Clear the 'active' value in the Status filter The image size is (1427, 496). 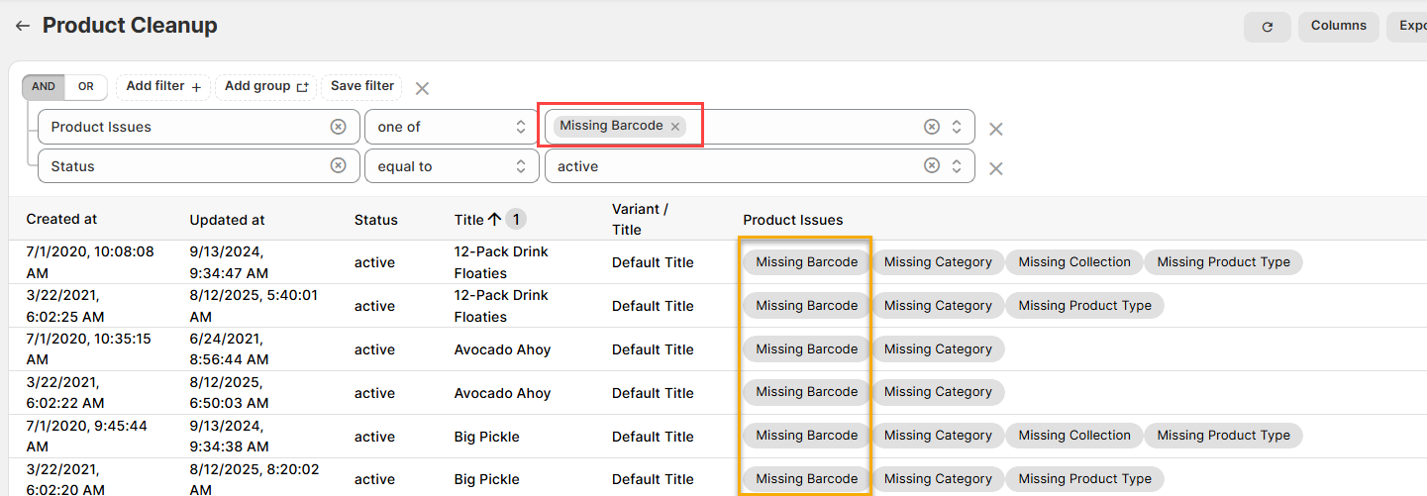pos(931,166)
